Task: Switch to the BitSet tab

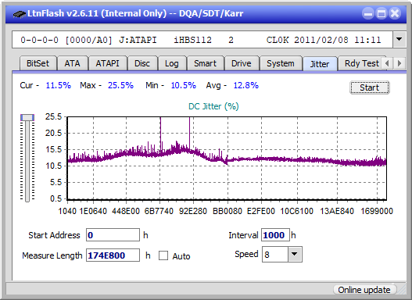Action: click(x=38, y=63)
